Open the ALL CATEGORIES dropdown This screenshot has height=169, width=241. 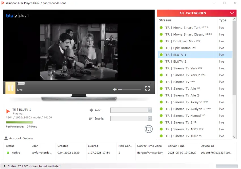tap(196, 13)
